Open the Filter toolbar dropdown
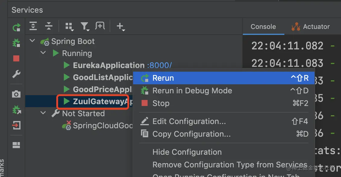Image resolution: width=341 pixels, height=177 pixels. click(x=85, y=27)
